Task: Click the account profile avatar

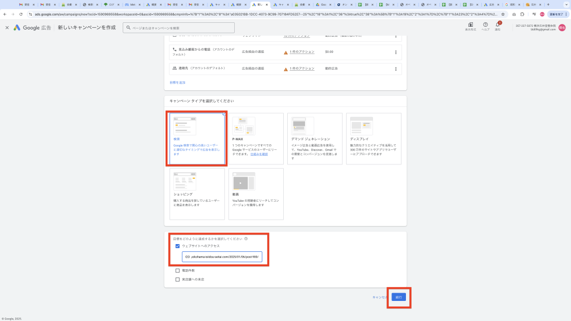Action: 562,27
